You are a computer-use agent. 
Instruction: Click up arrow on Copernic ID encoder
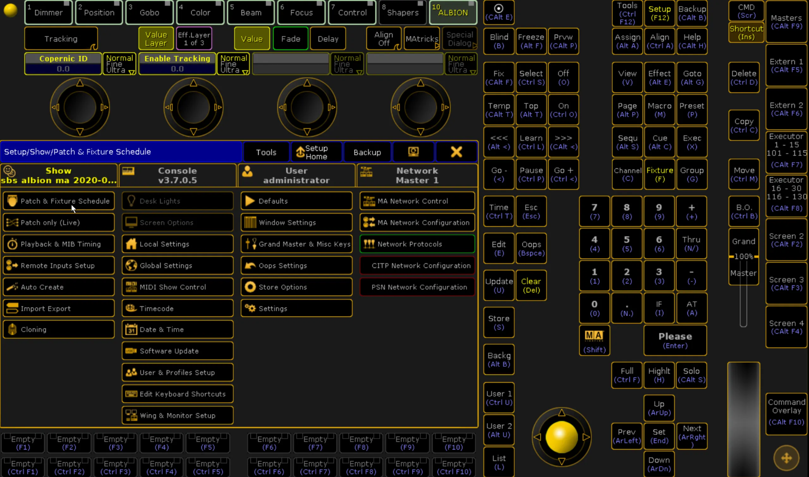coord(80,83)
